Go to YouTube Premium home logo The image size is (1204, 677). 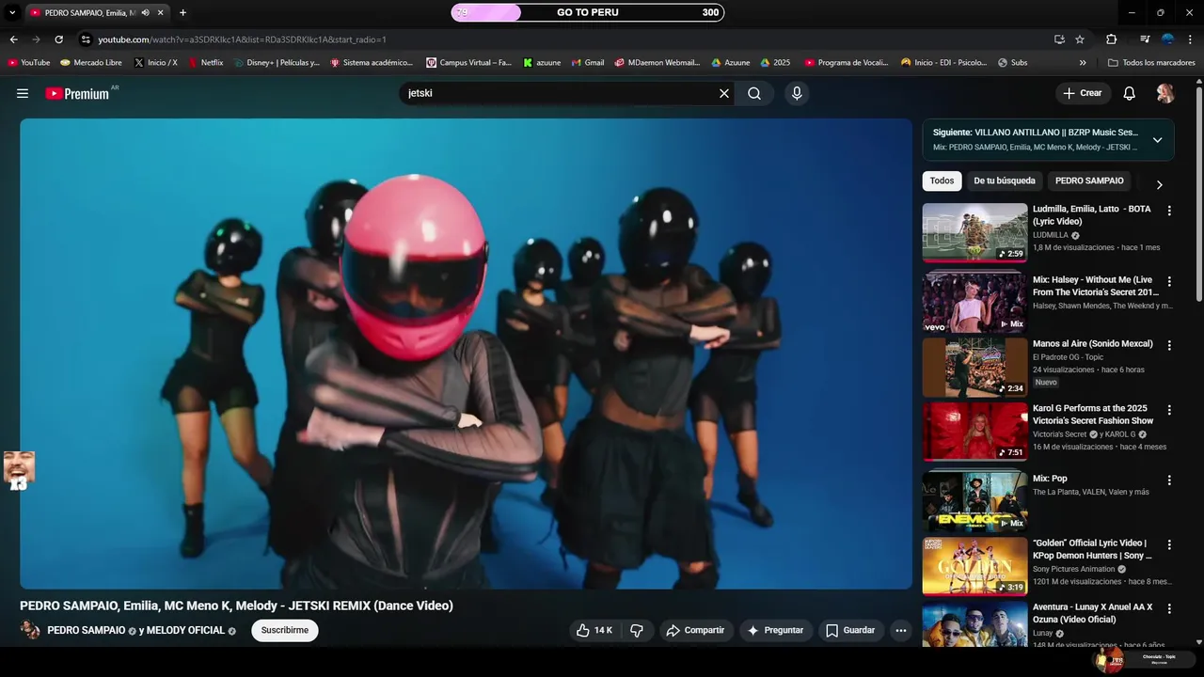point(77,93)
